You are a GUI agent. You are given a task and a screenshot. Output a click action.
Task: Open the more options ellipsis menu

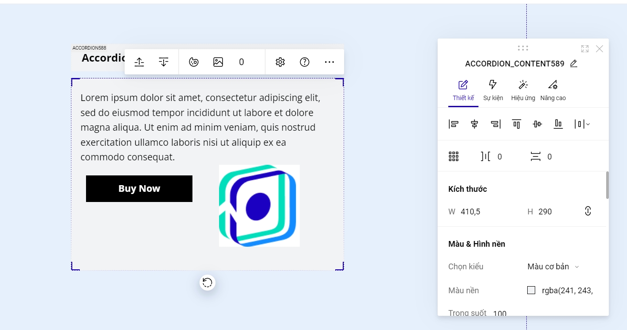coord(329,62)
